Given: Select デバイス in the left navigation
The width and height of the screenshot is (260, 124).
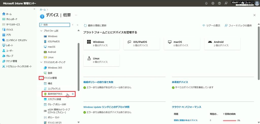Looking at the screenshot, I should (8, 30).
